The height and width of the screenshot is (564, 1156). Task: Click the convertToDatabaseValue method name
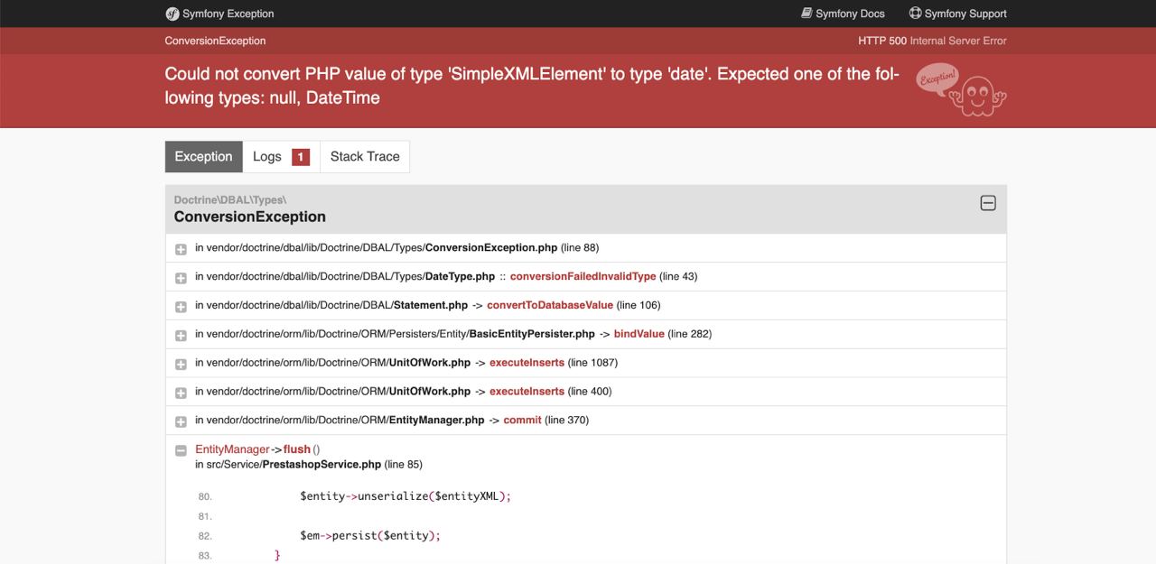[x=550, y=305]
